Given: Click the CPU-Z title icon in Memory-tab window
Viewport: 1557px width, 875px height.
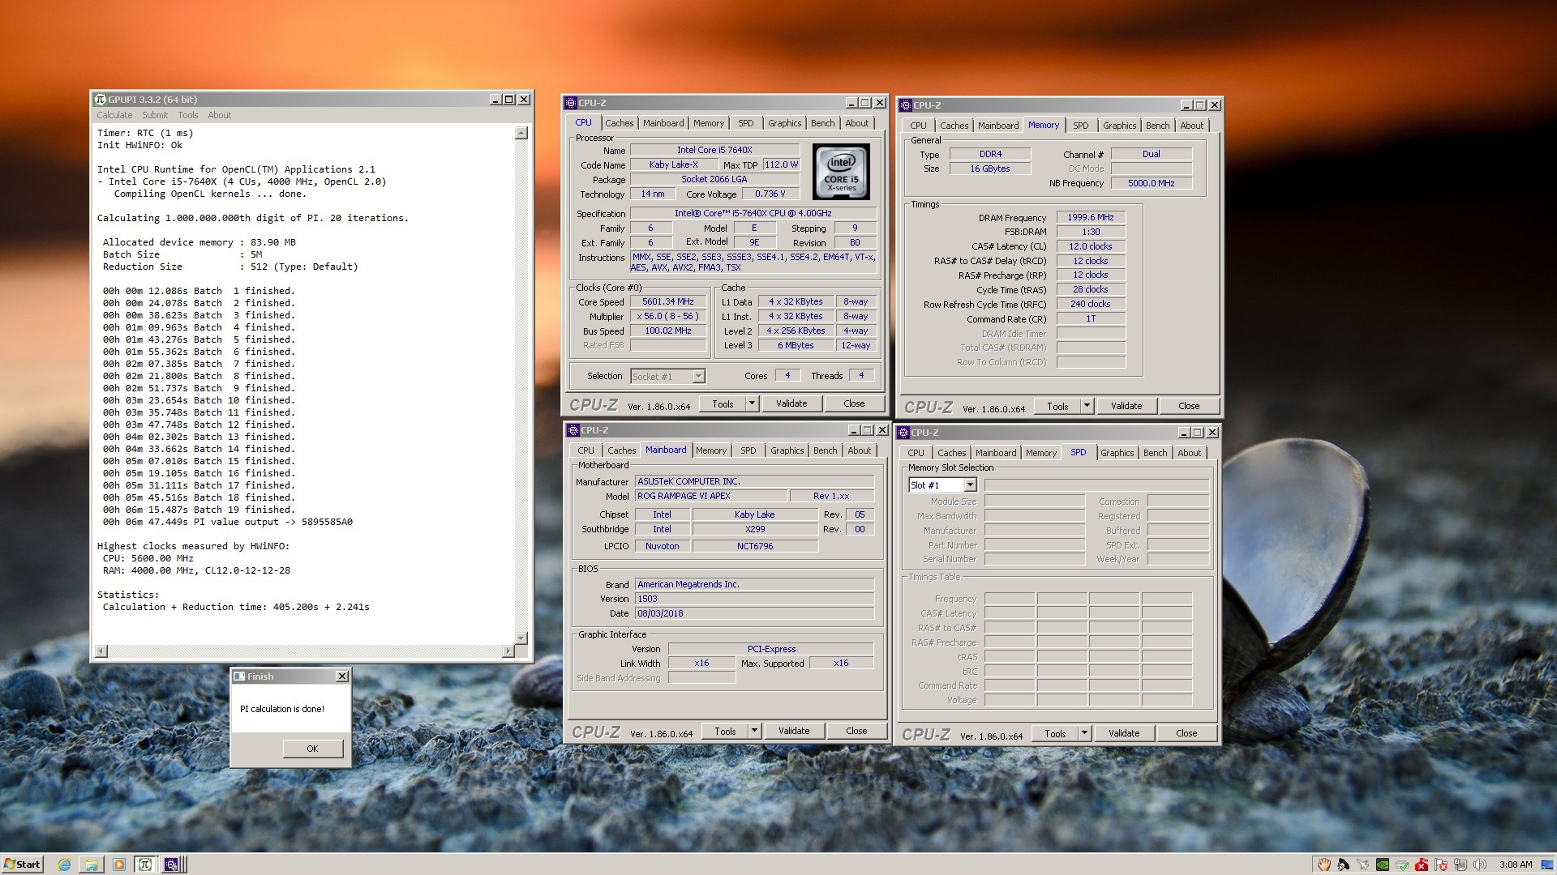Looking at the screenshot, I should [x=906, y=105].
